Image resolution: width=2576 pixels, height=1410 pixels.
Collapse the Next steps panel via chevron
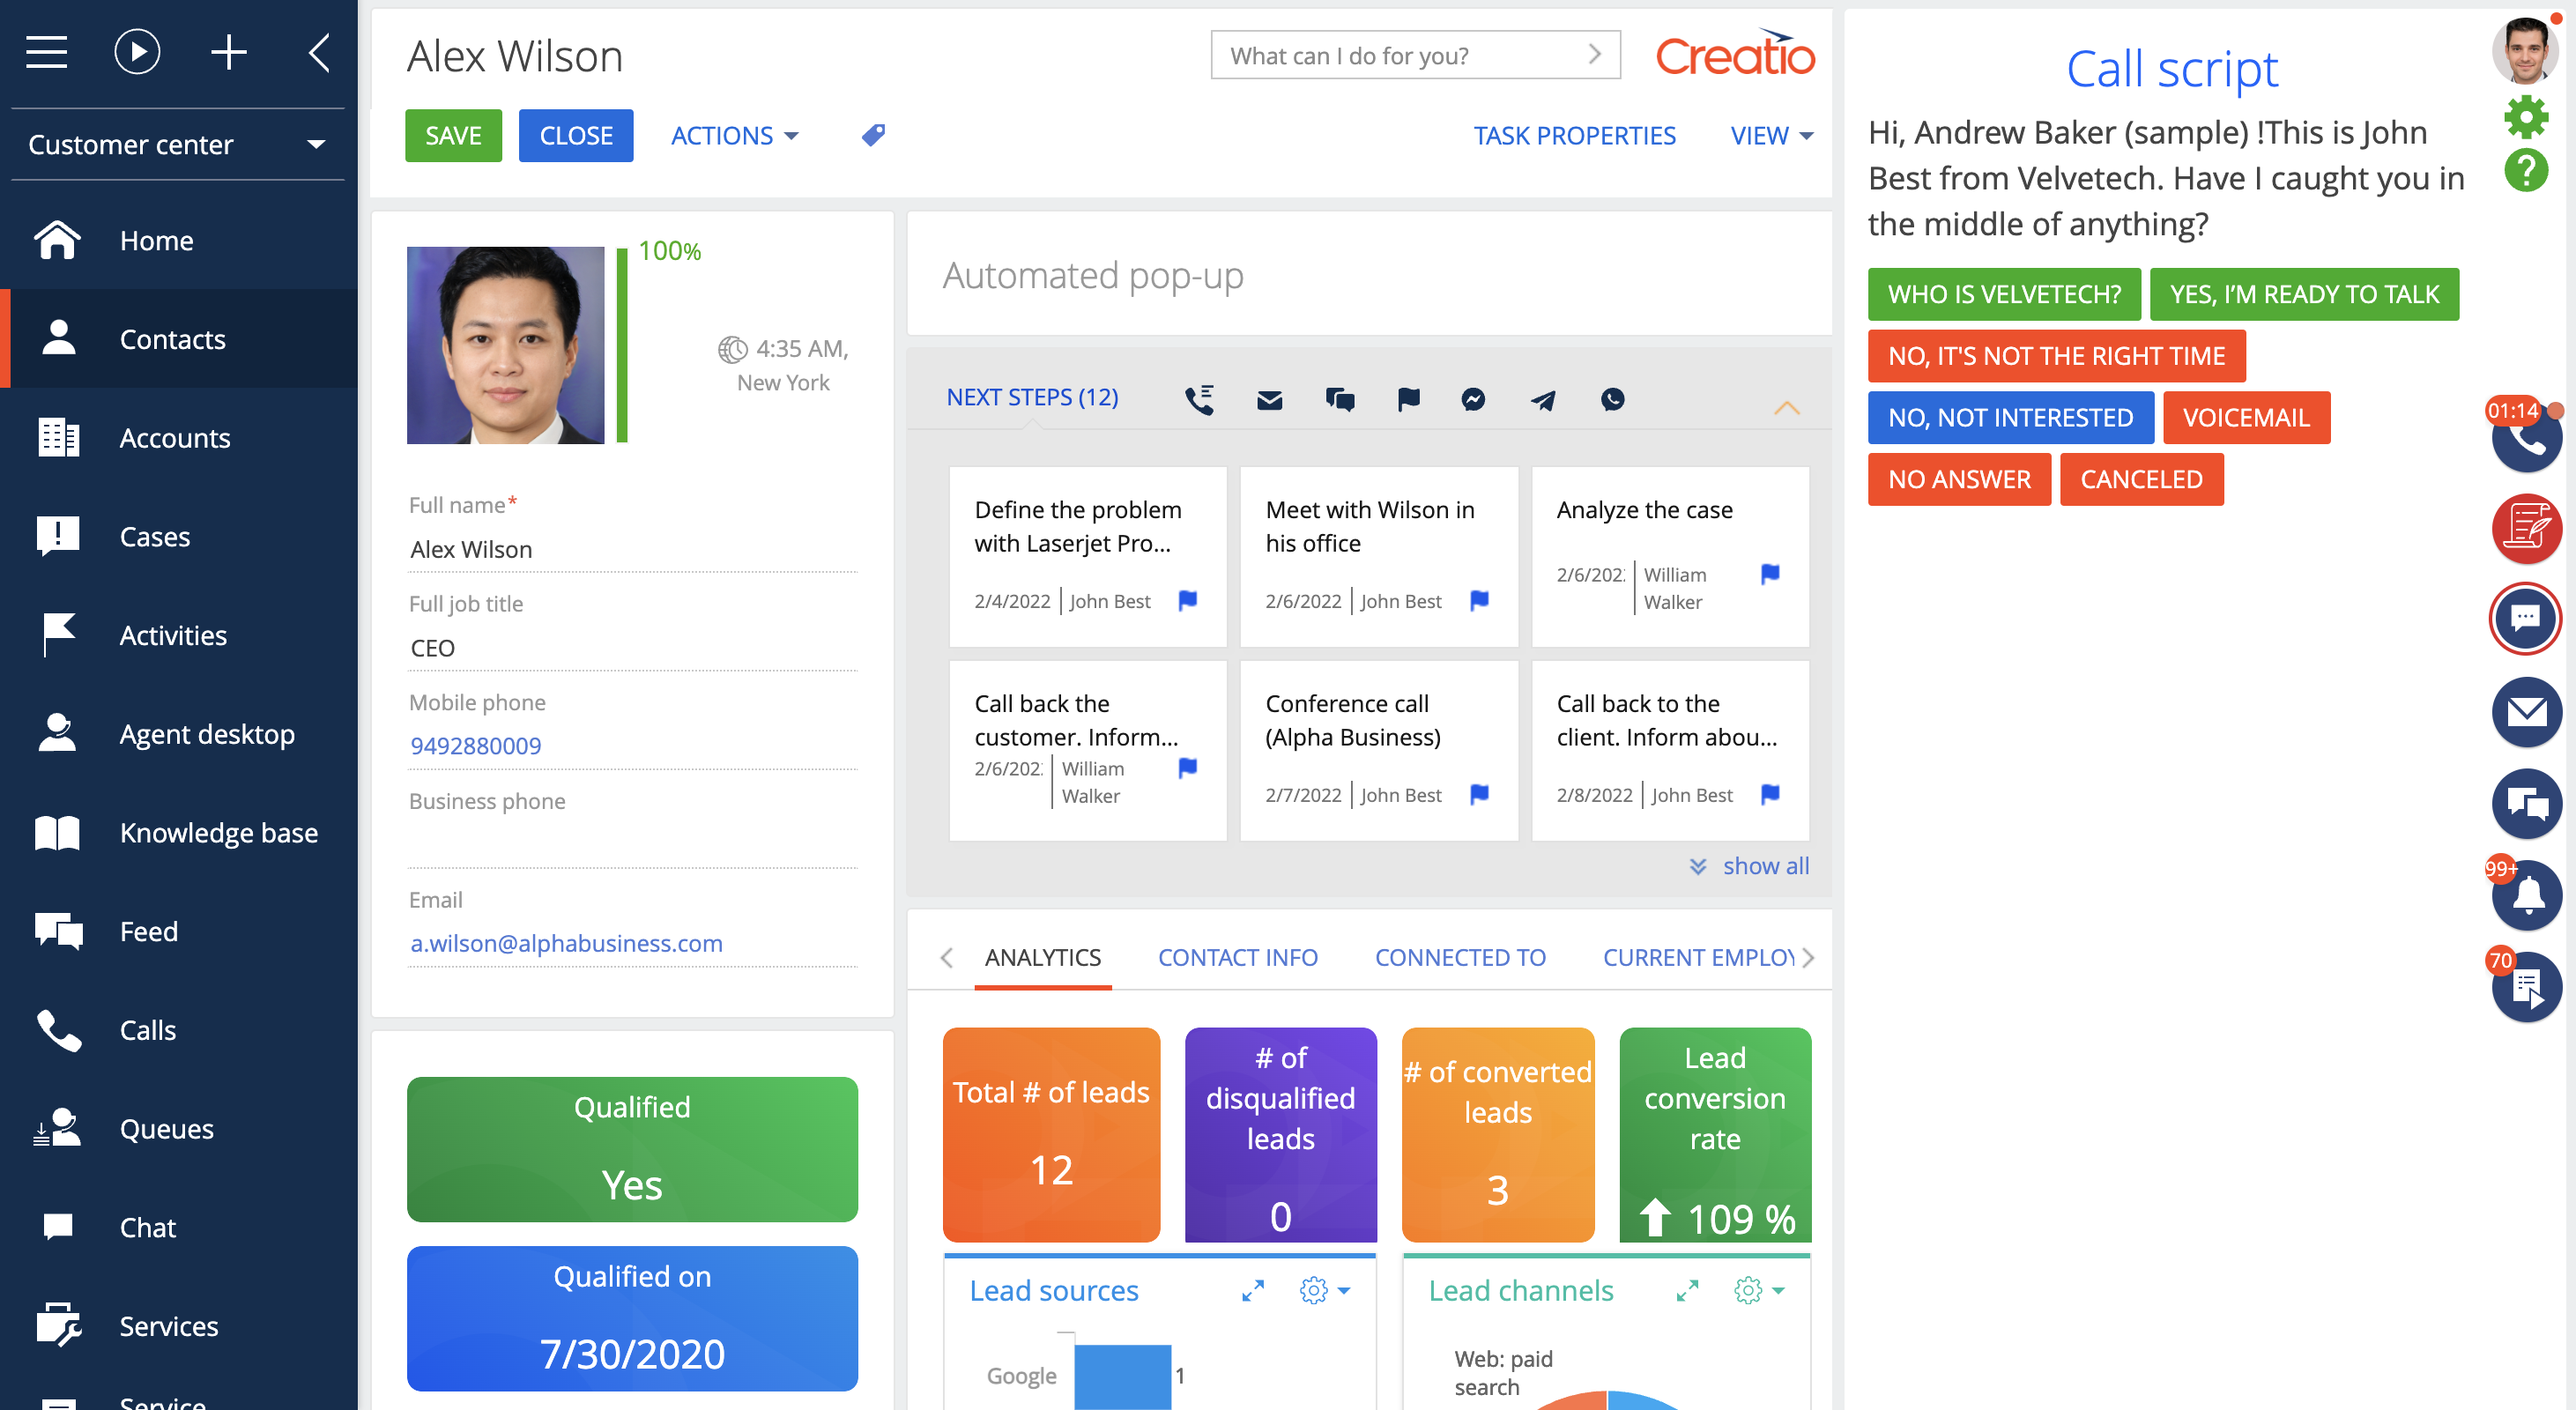[1787, 408]
